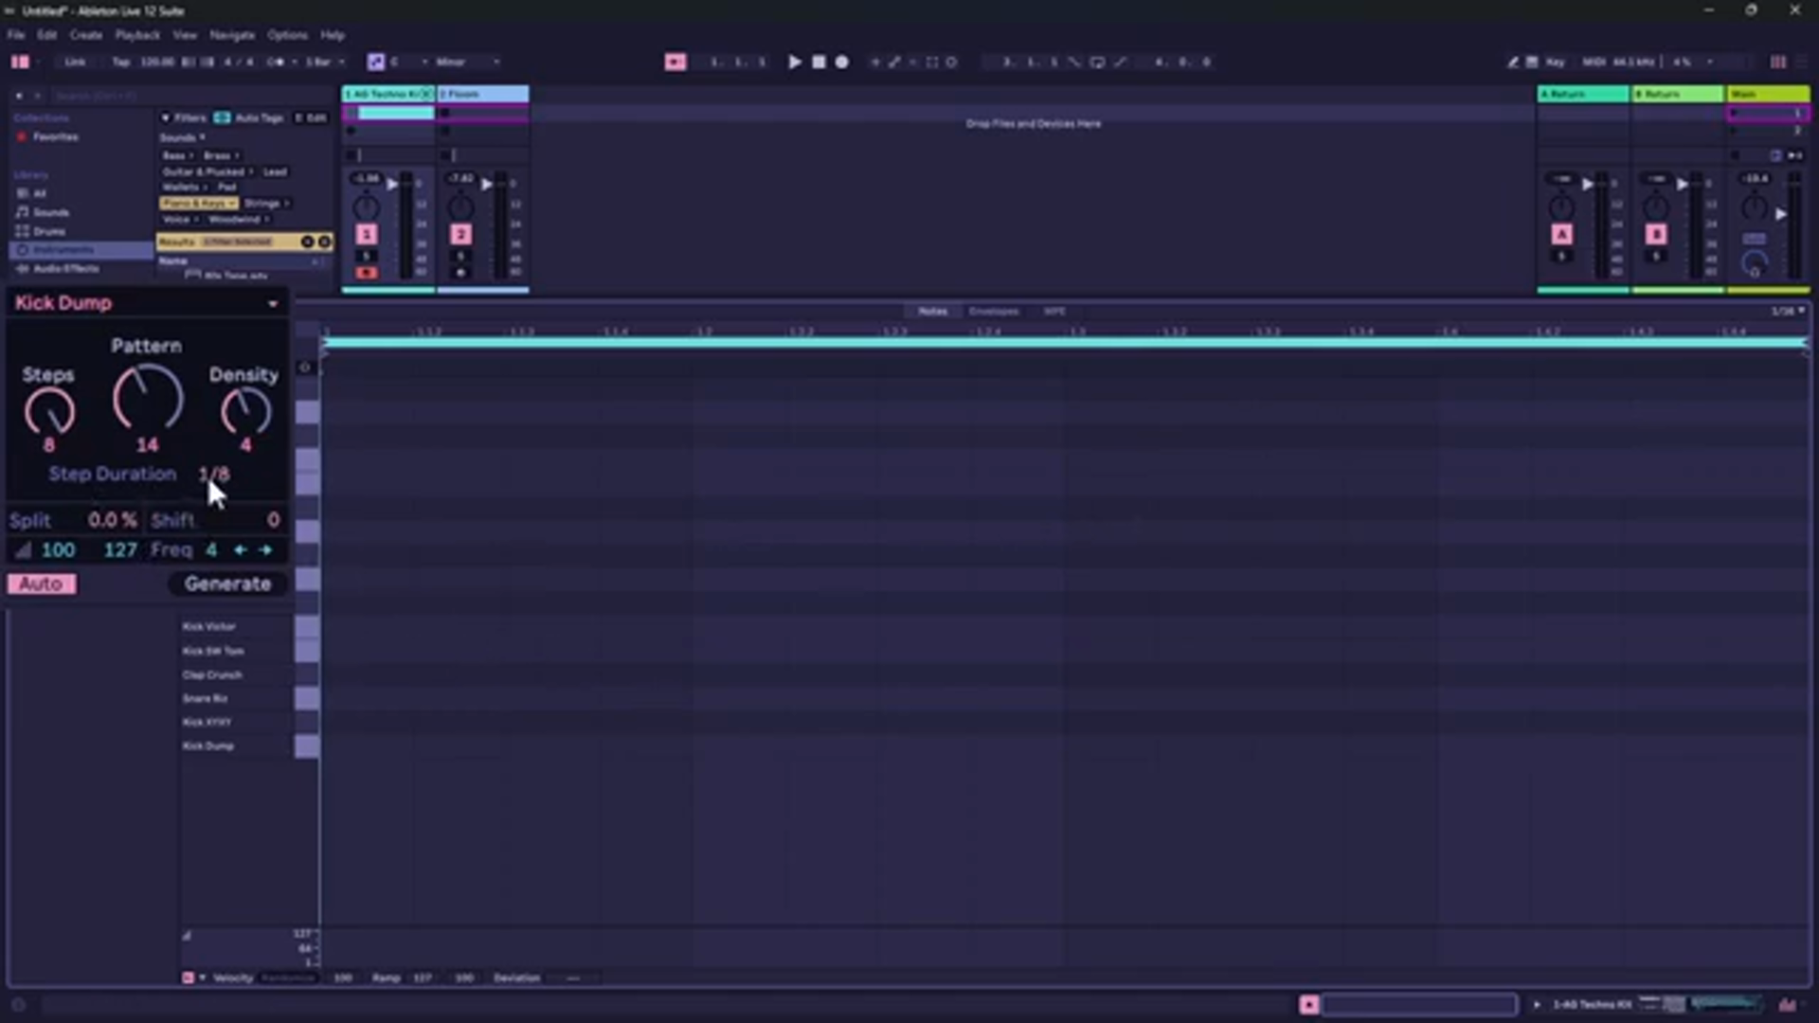
Task: Toggle the Key map mode switch
Action: (x=1556, y=62)
